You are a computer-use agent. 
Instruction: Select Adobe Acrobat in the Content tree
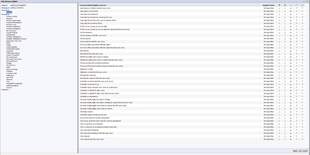click(x=12, y=17)
